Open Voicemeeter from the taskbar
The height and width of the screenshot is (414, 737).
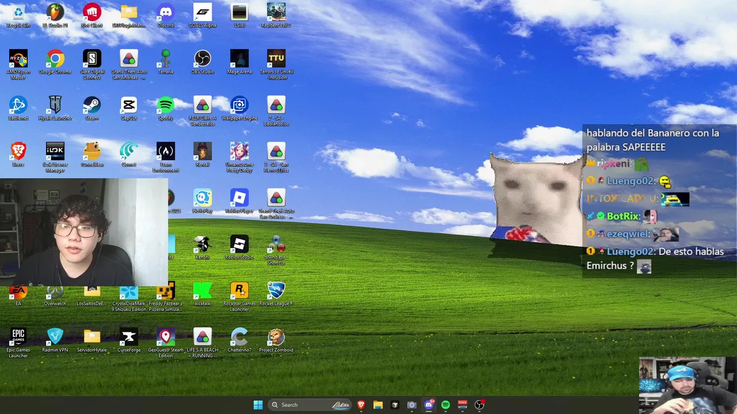tap(462, 405)
